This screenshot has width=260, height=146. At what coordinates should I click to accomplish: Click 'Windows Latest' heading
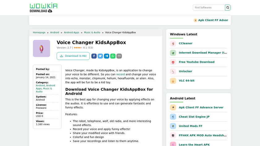[x=184, y=34]
